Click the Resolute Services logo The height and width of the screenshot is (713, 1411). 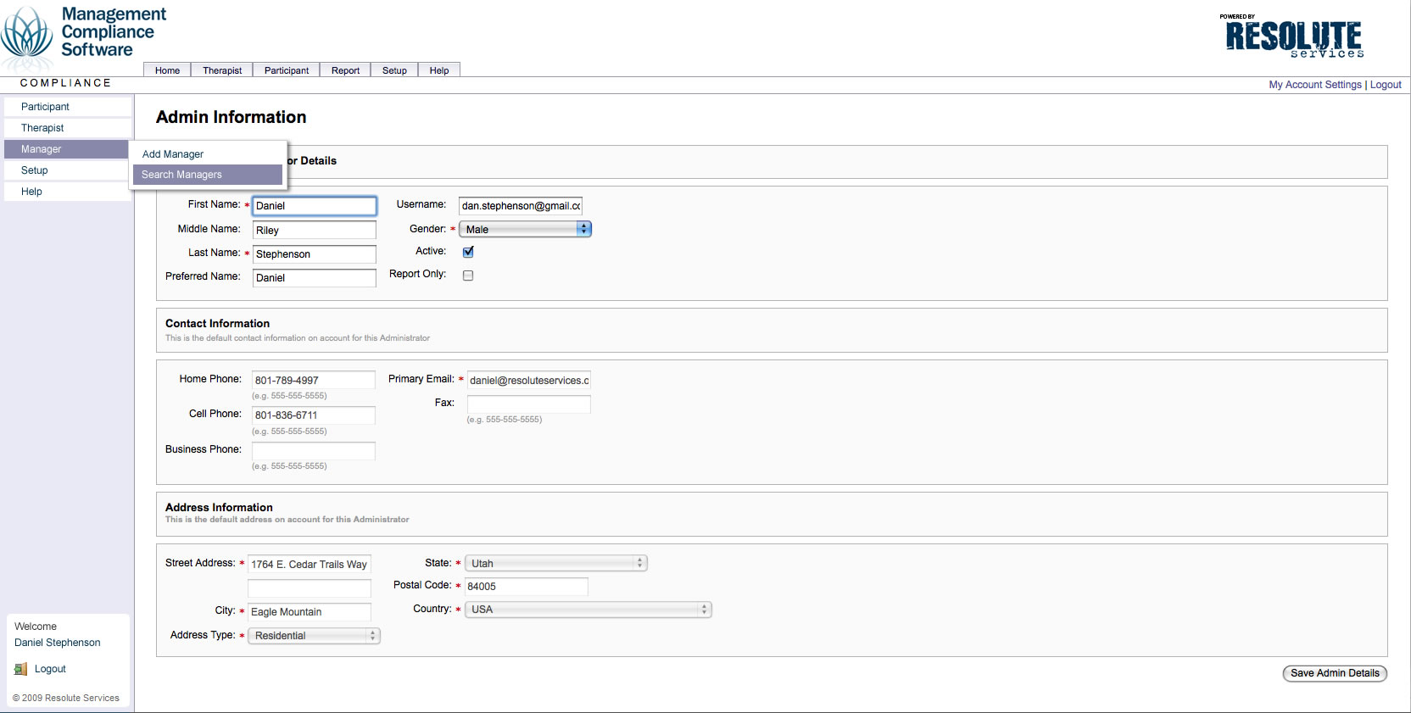1293,36
